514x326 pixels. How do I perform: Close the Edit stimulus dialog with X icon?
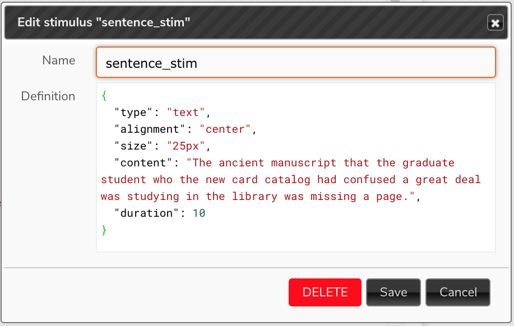click(x=495, y=23)
